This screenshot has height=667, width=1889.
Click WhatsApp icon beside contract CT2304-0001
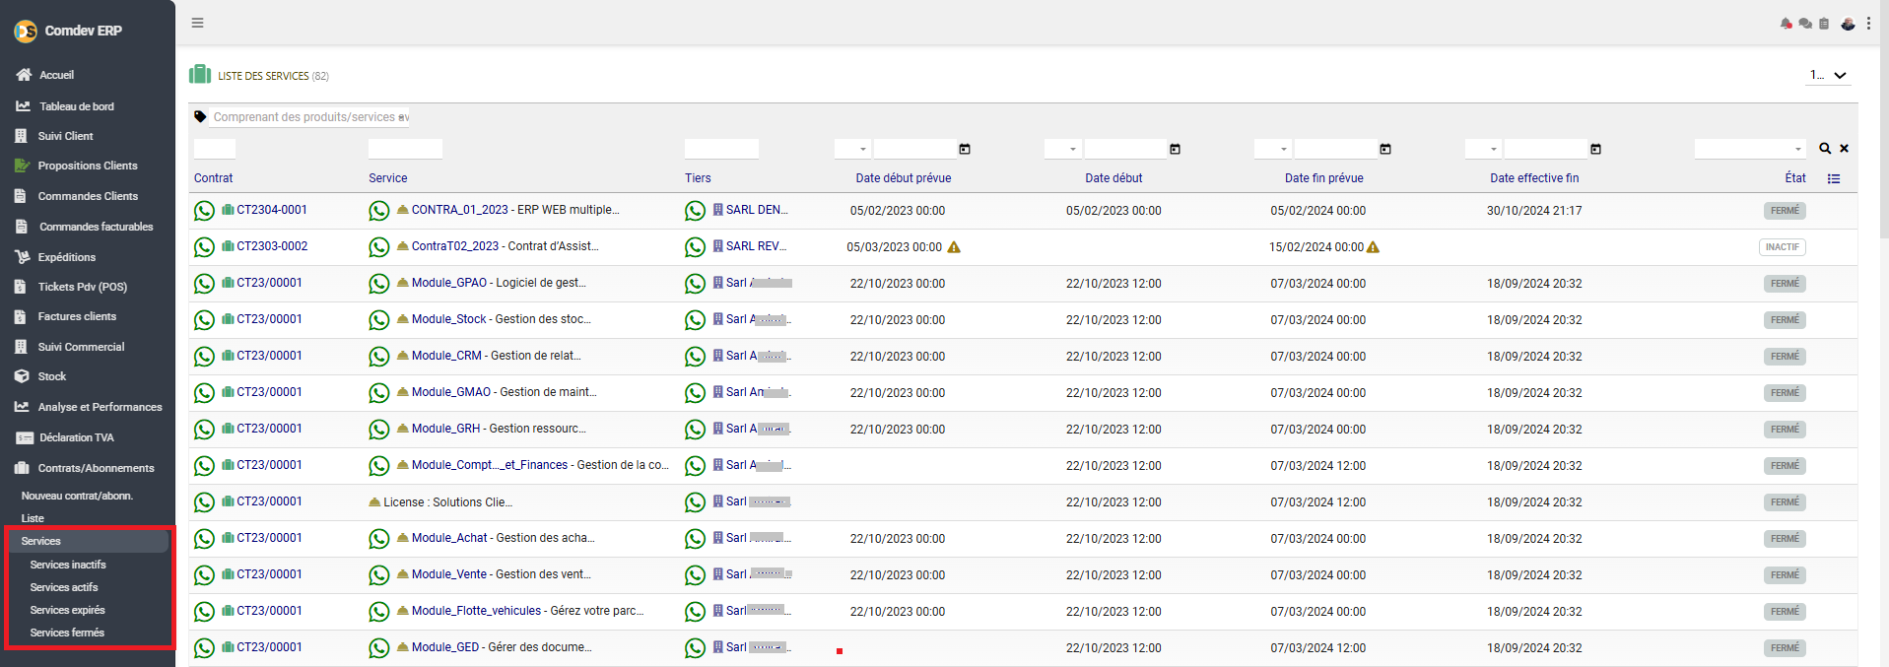[204, 211]
